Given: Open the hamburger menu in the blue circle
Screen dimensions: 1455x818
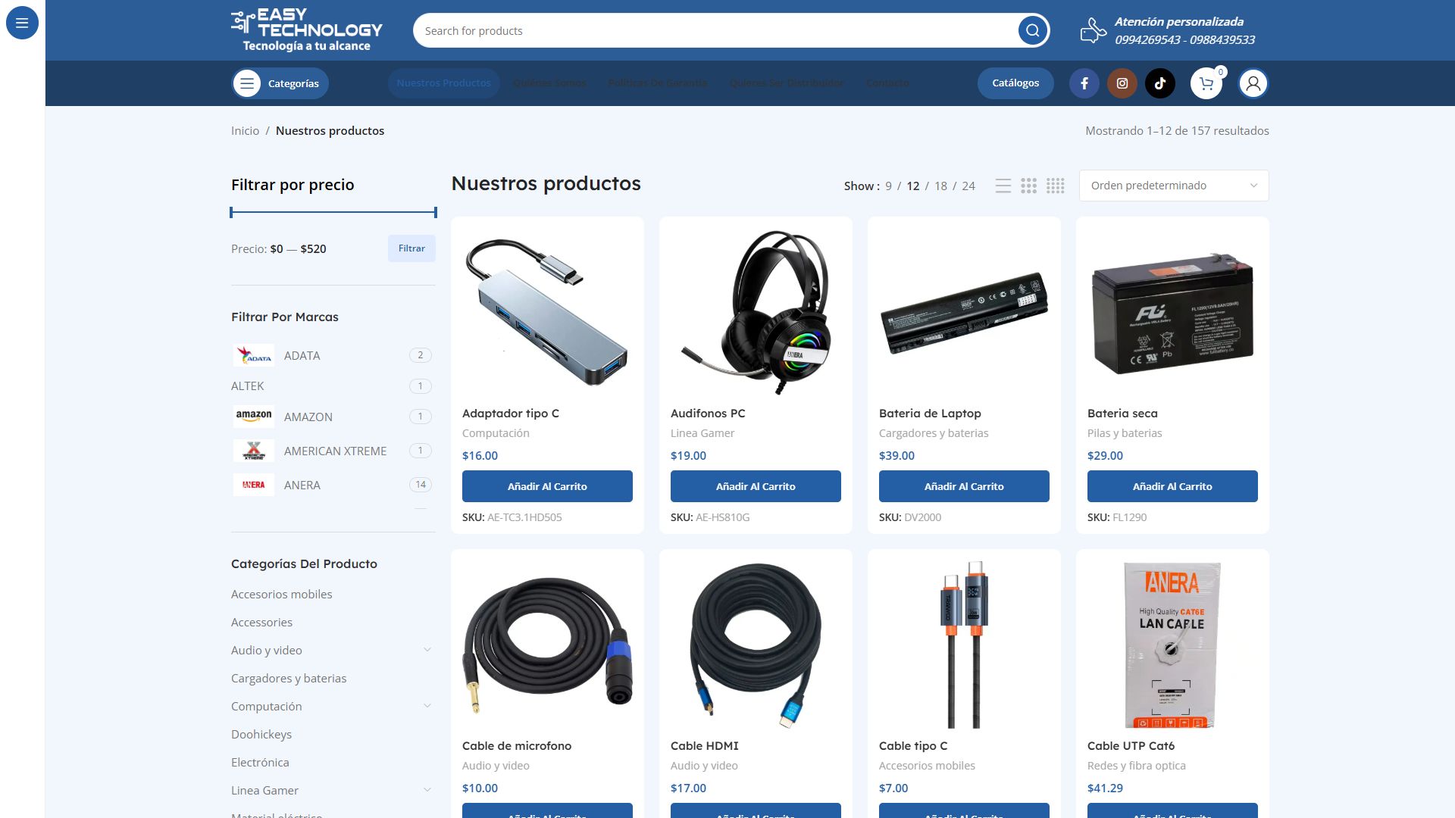Looking at the screenshot, I should [22, 23].
